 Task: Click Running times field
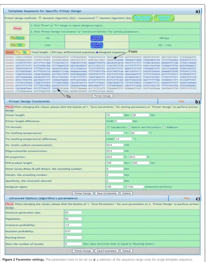point(73,238)
